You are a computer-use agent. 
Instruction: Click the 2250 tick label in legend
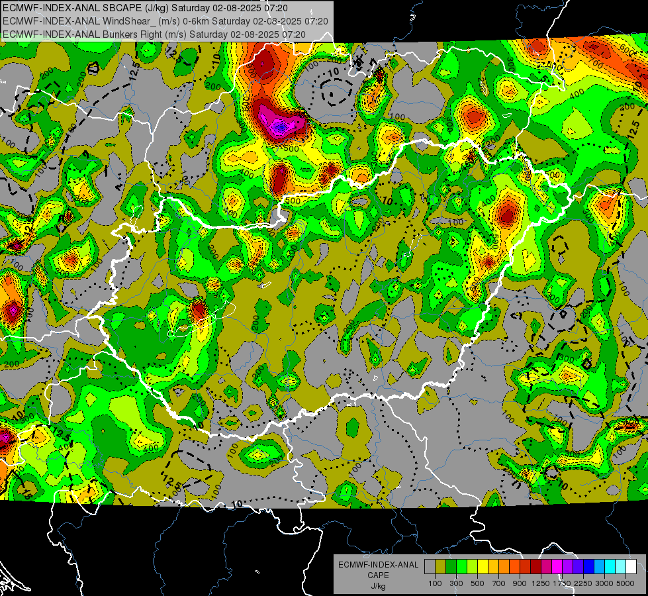582,583
